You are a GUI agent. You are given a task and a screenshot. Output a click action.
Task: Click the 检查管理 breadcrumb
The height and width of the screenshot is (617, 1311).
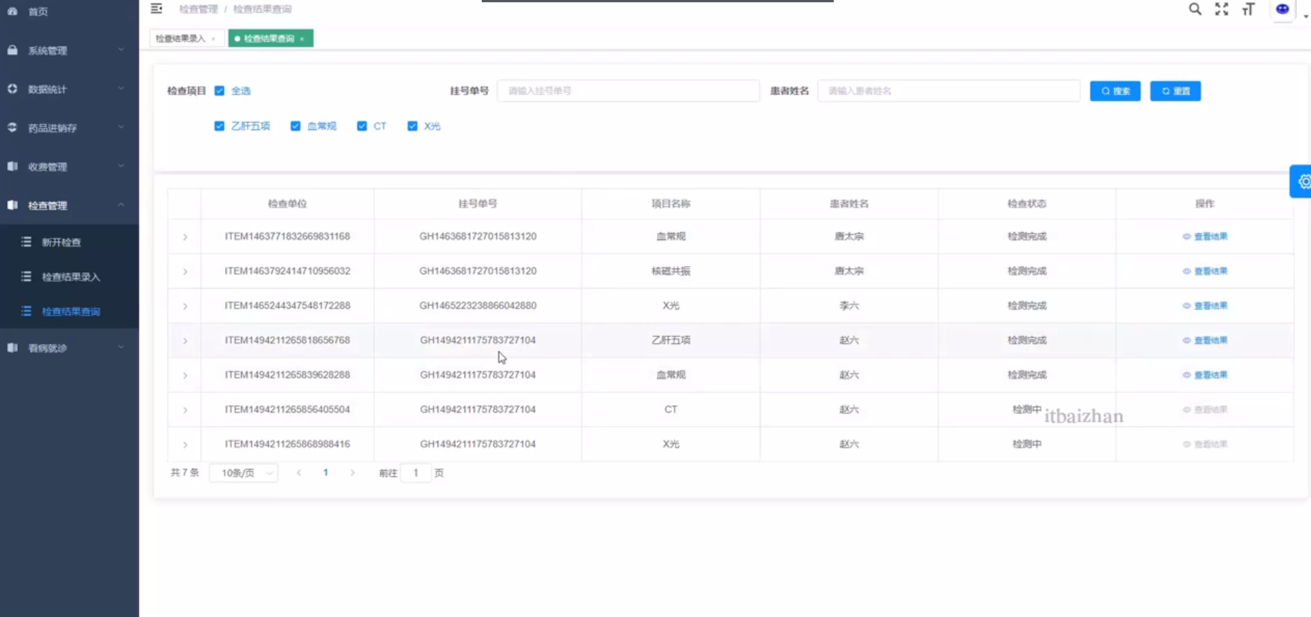[x=198, y=9]
